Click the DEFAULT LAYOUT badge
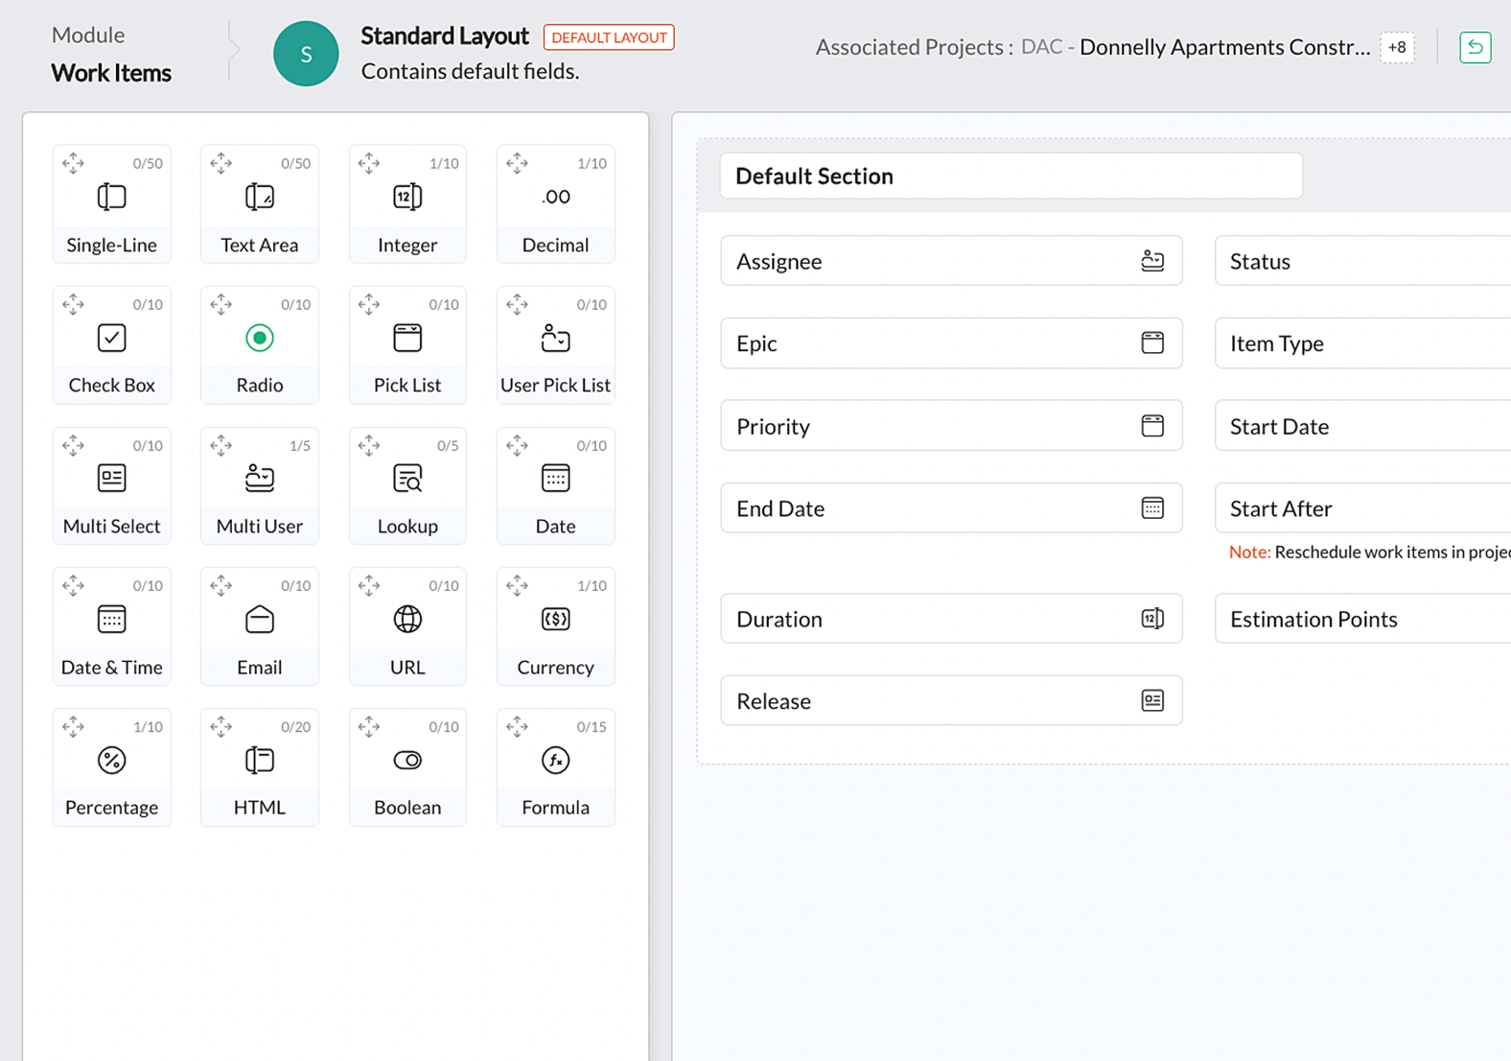 (x=609, y=37)
